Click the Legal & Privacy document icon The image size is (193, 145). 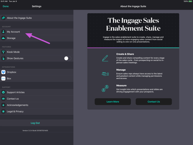(x=3, y=111)
